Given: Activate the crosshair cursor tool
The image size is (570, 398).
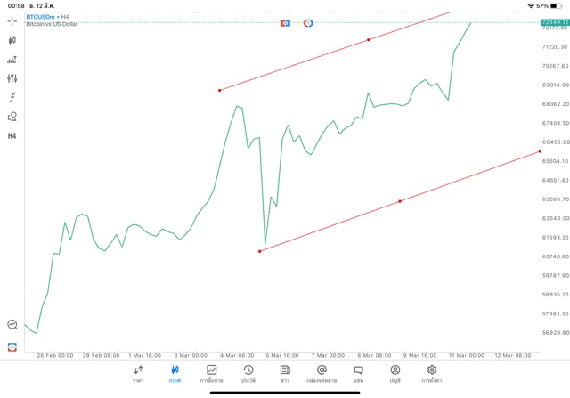Looking at the screenshot, I should (12, 20).
